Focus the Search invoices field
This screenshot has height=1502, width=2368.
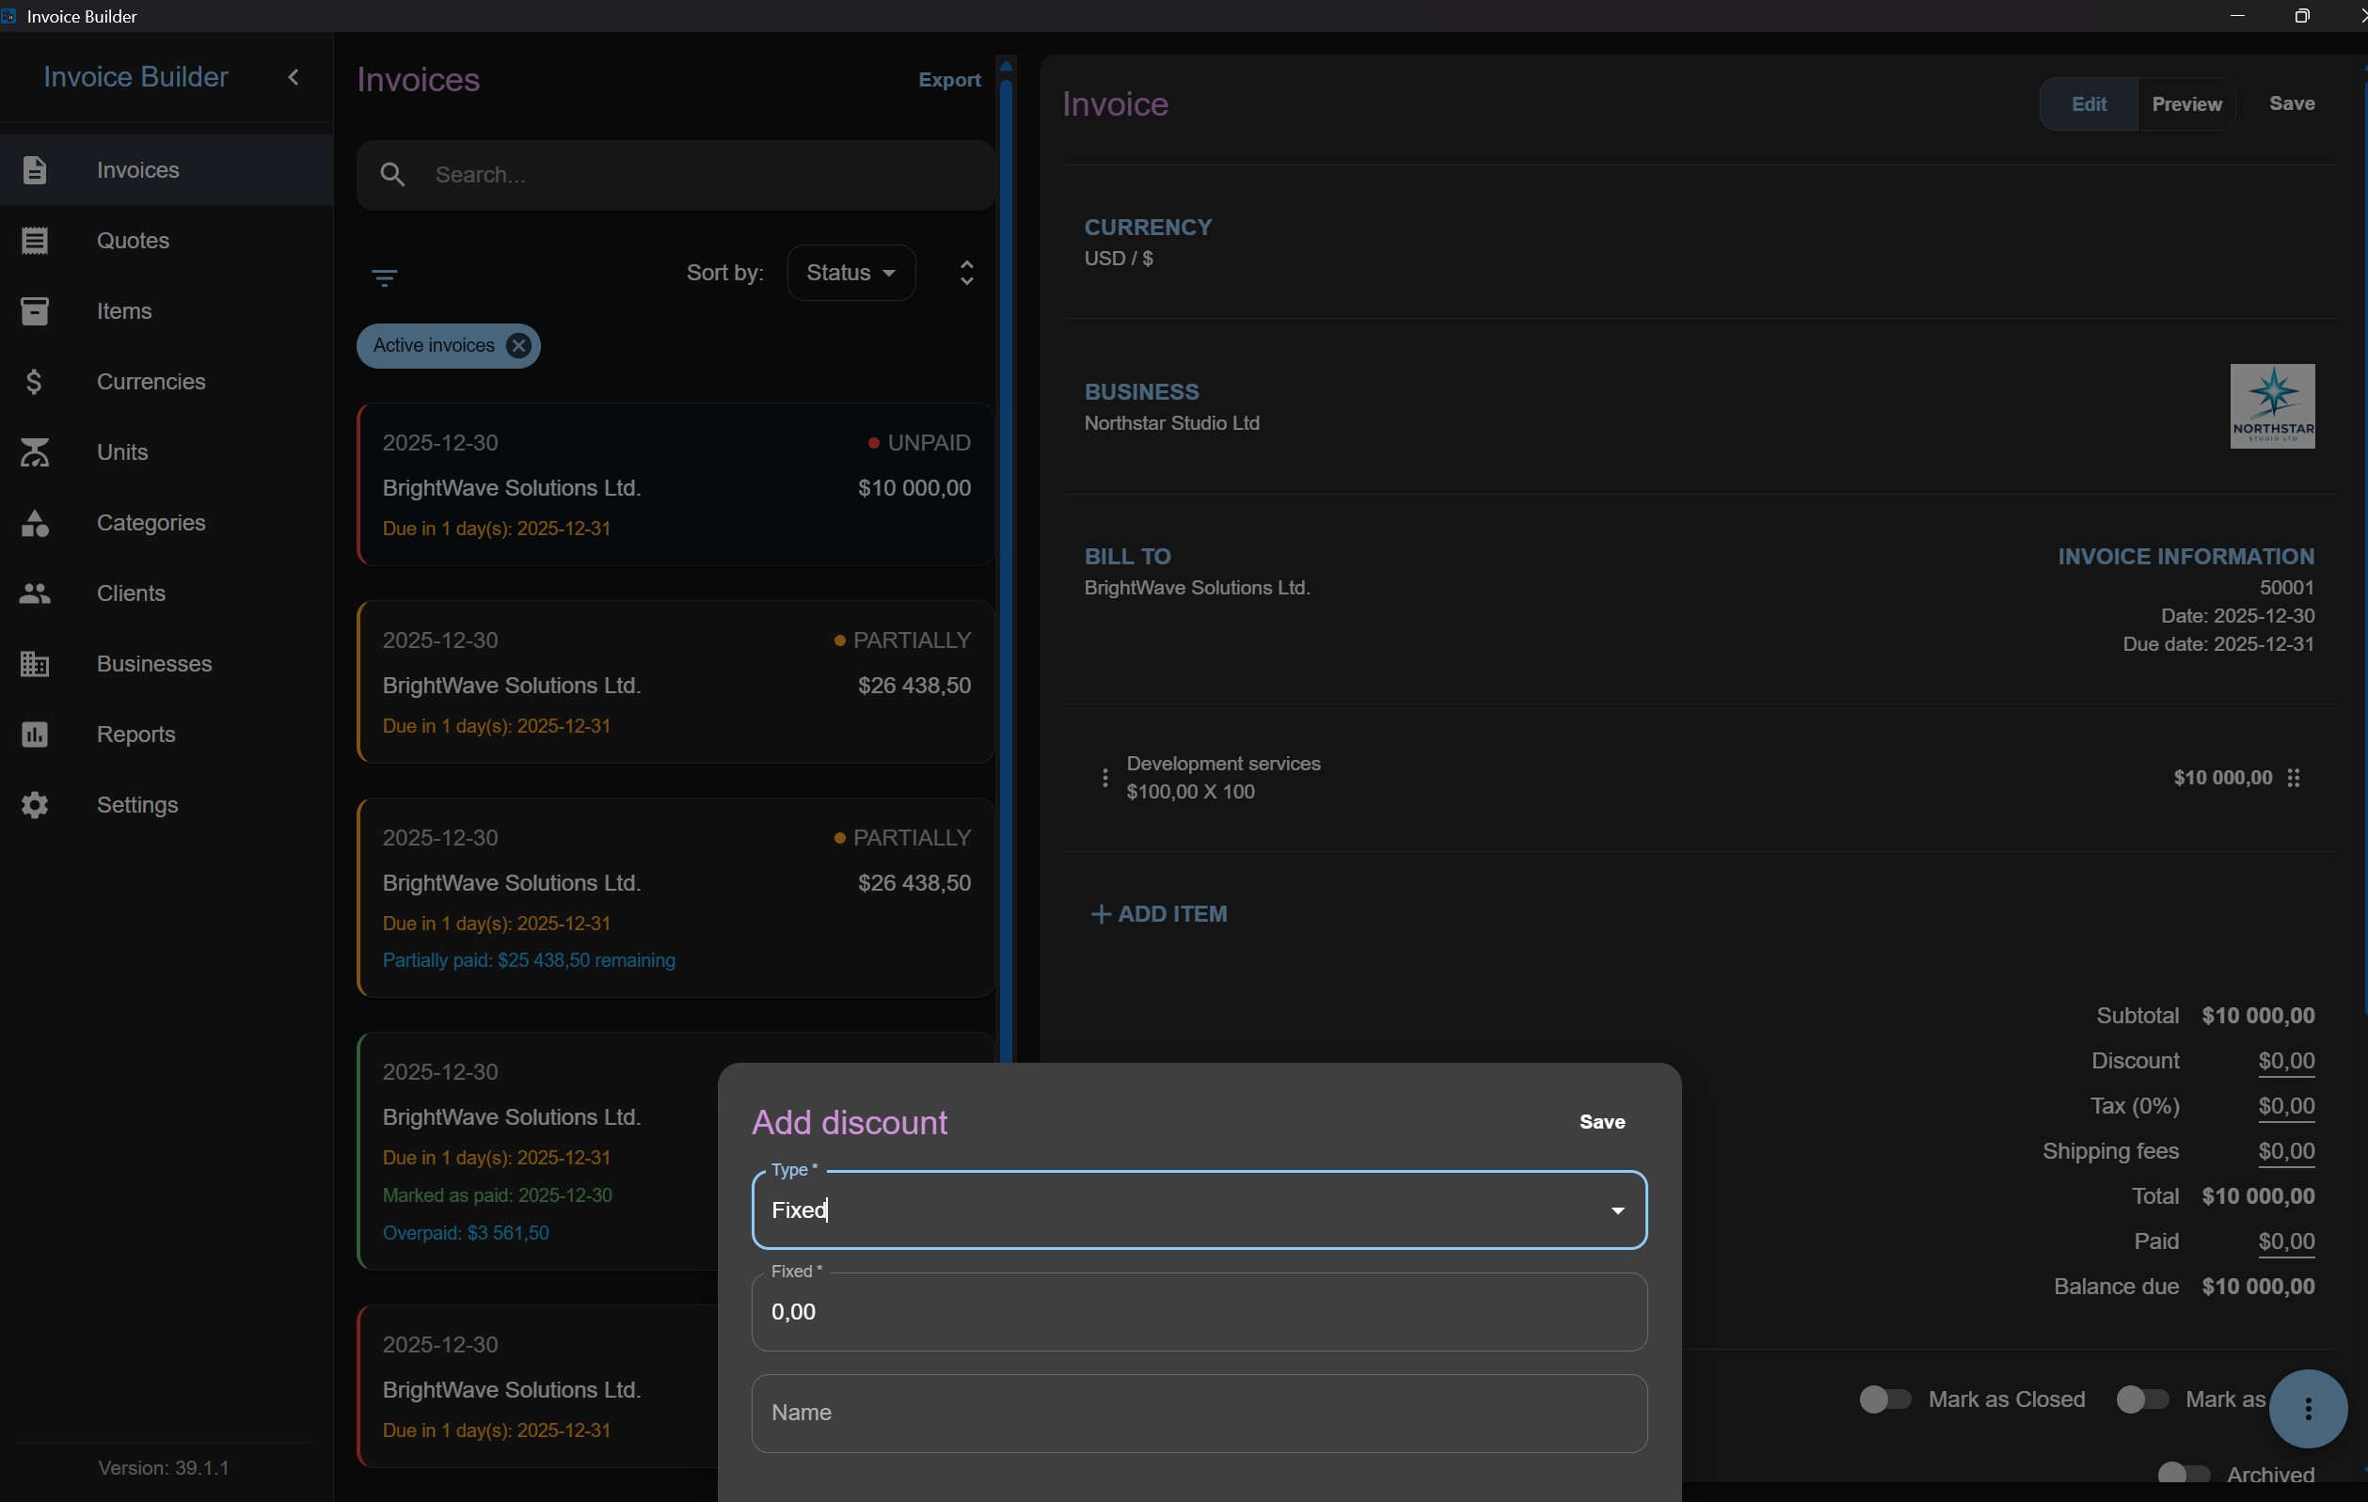(675, 175)
